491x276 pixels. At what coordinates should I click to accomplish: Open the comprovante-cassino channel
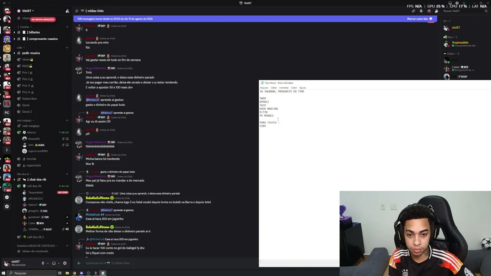(43, 39)
